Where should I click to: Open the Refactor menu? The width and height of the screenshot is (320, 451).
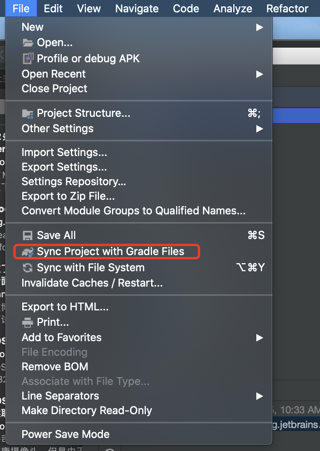[287, 8]
